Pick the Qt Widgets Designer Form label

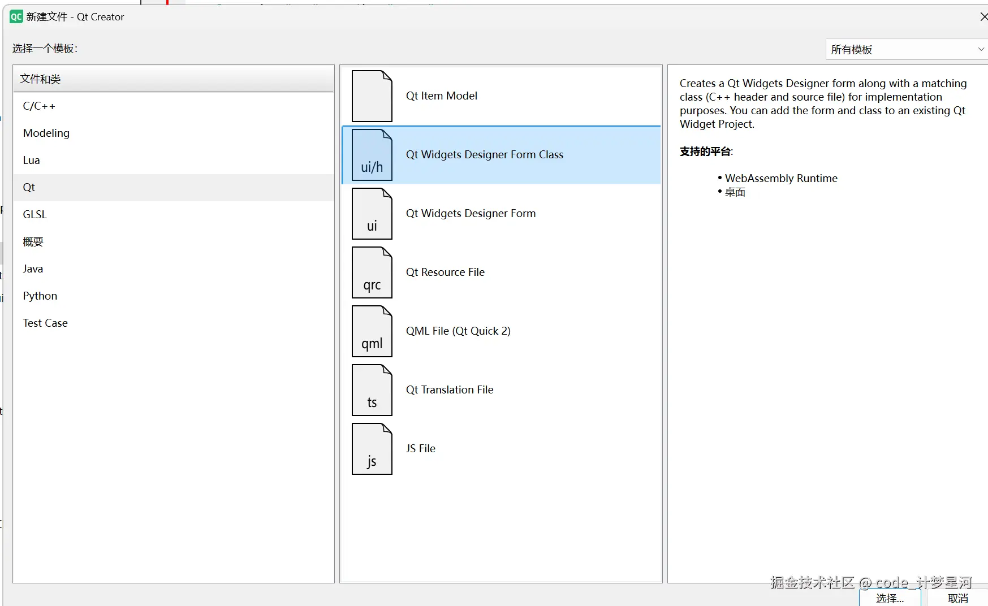[x=471, y=213]
